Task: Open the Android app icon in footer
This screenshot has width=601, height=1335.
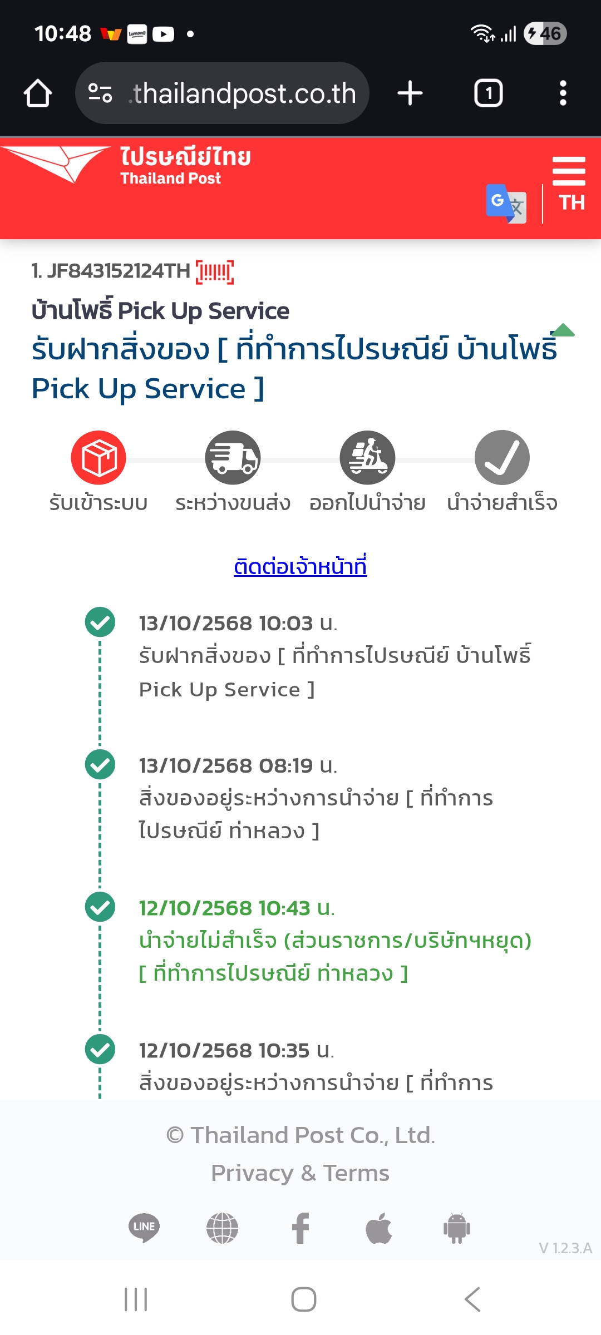Action: pos(457,1228)
